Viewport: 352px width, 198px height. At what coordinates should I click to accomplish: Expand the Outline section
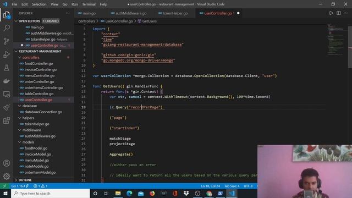(16, 180)
